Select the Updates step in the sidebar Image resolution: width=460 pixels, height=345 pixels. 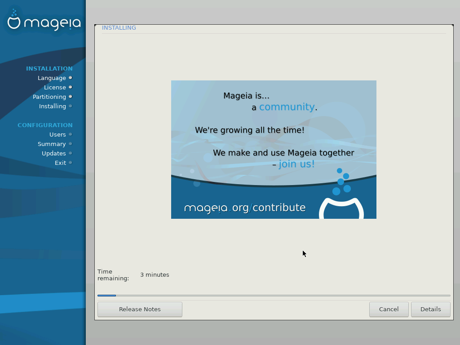[53, 153]
